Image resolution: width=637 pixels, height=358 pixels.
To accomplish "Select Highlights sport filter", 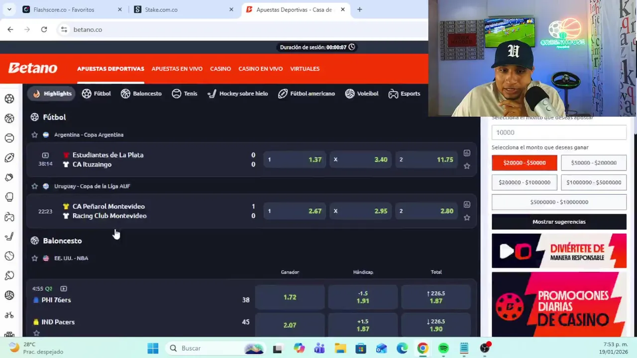I will click(52, 93).
